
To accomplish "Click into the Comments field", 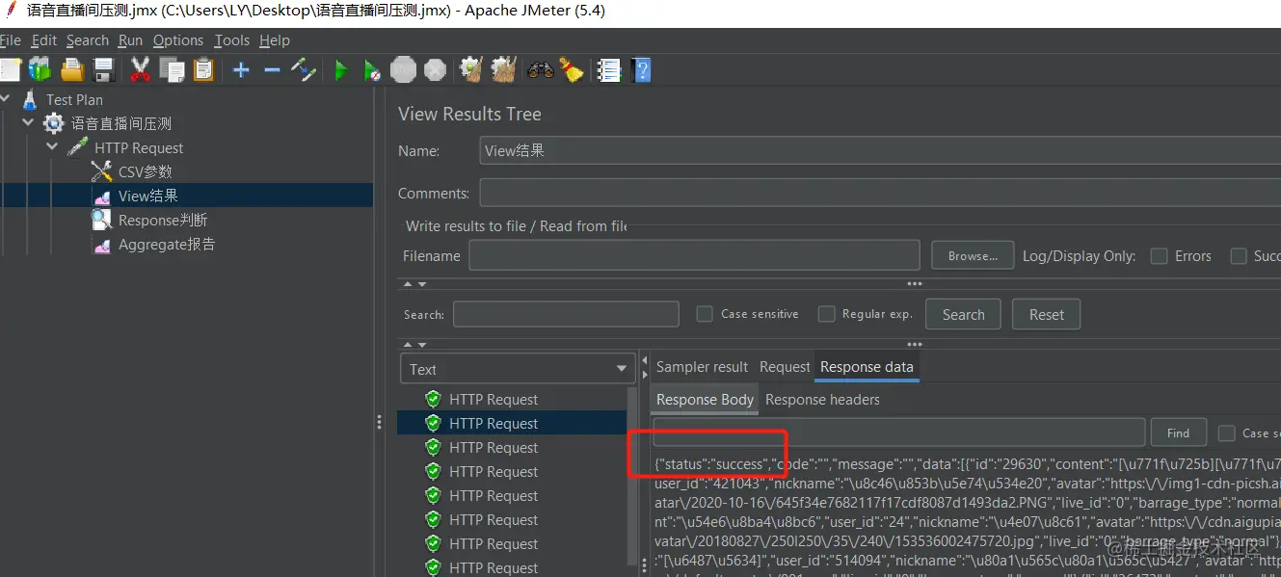I will pyautogui.click(x=880, y=193).
